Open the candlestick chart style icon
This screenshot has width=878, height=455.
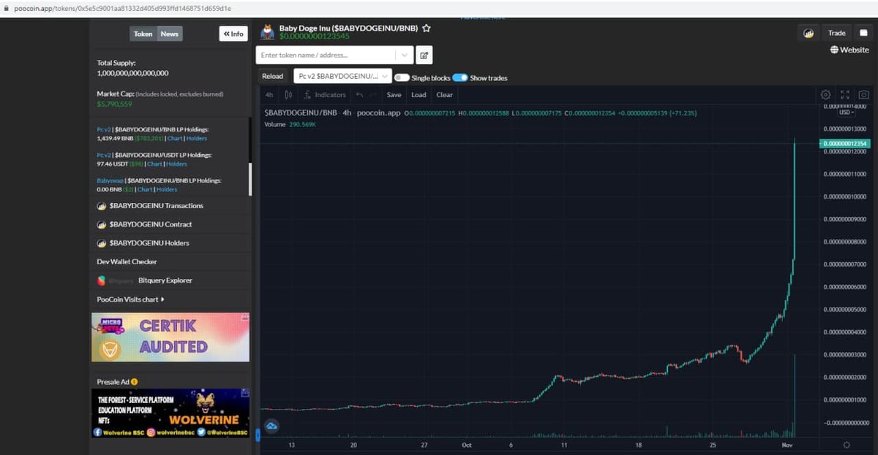pos(288,95)
